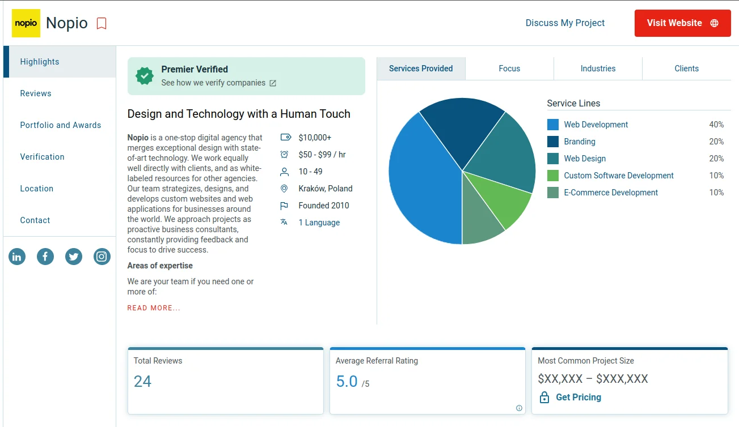Click the price tag icon beside $10,000+
The height and width of the screenshot is (427, 739).
click(x=285, y=138)
